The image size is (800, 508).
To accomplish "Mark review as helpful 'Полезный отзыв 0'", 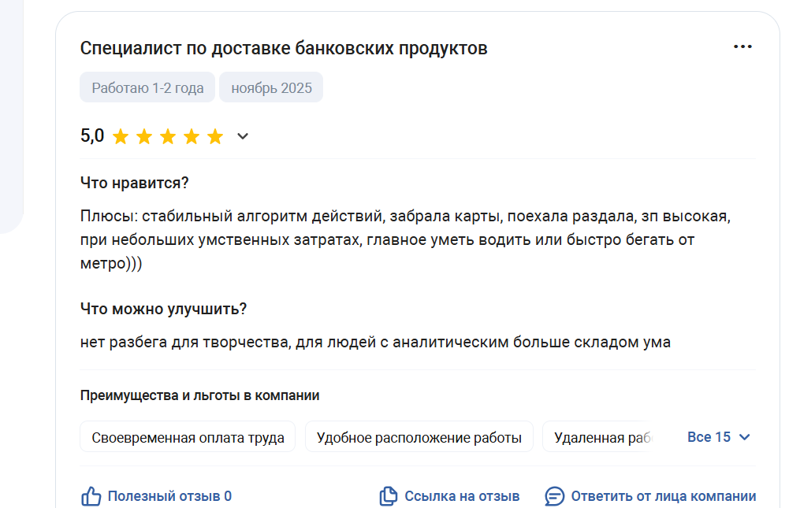I will [169, 496].
